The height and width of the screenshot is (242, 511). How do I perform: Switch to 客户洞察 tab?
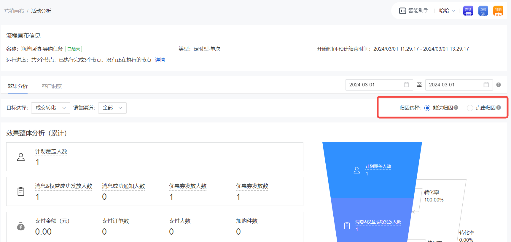point(52,86)
